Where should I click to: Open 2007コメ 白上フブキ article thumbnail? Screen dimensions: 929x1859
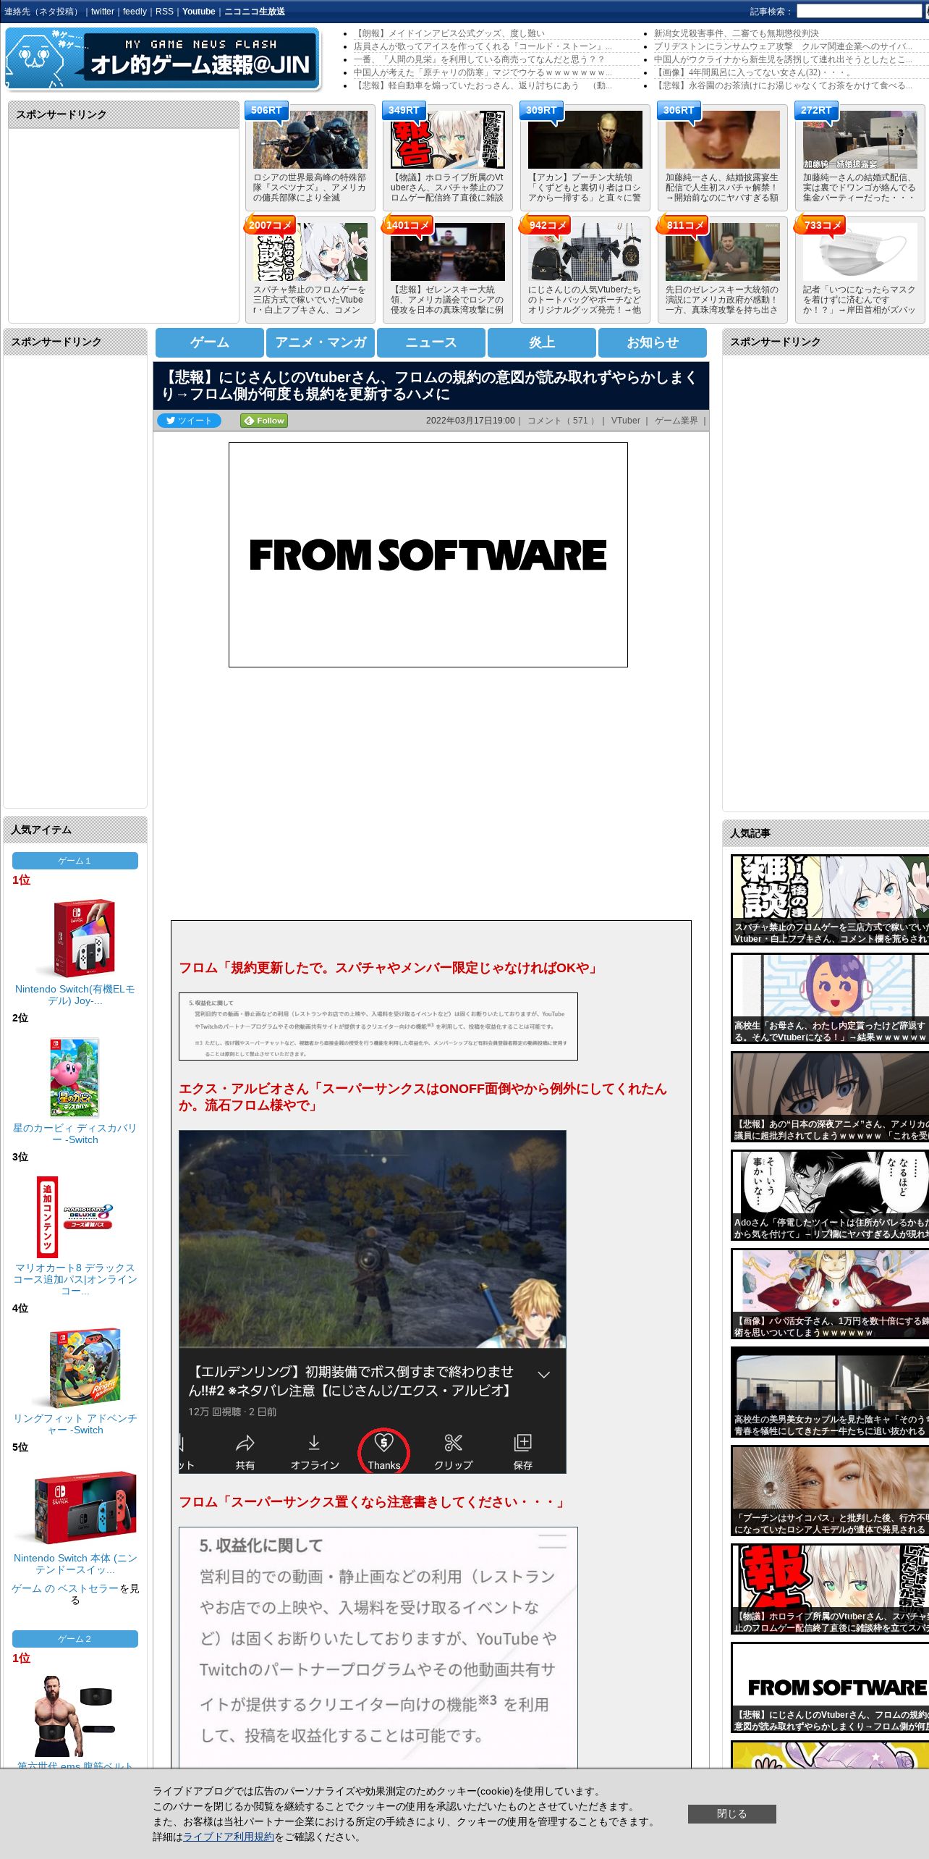coord(310,252)
